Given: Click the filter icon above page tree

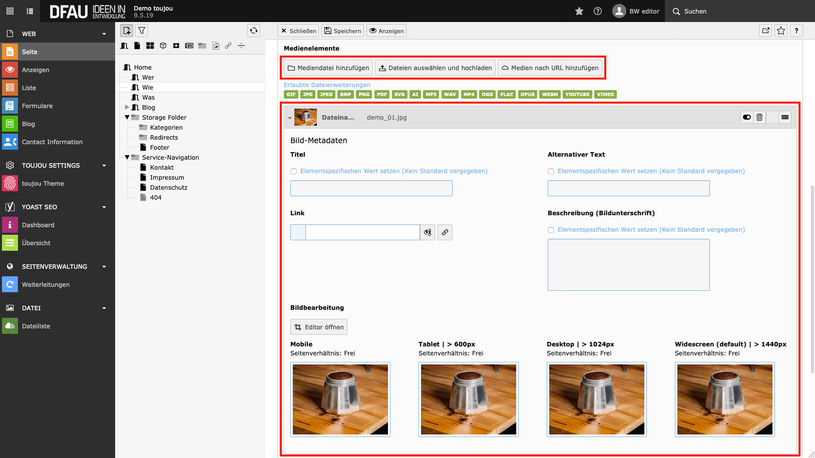Looking at the screenshot, I should pos(142,31).
